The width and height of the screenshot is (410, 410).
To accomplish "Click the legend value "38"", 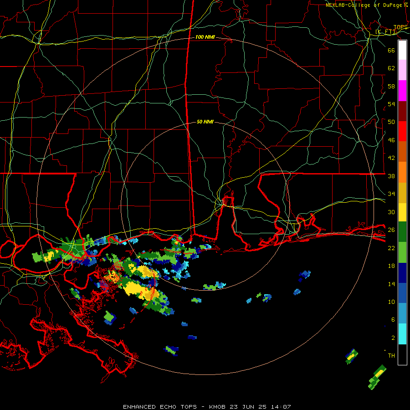I will pos(391,176).
